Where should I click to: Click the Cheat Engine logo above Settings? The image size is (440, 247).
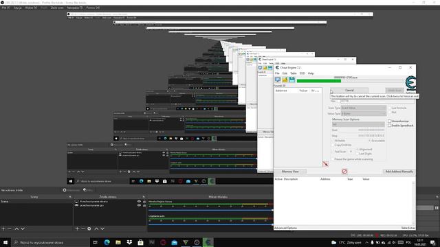tap(410, 83)
